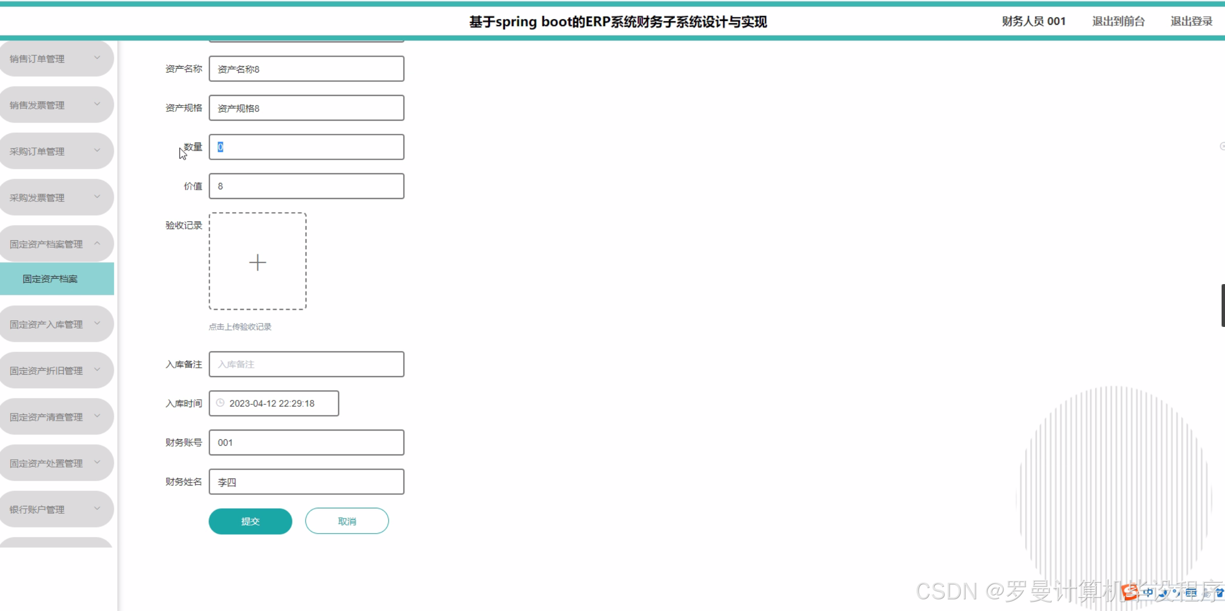Click the Sogou soft keyboard icon

point(1191,593)
